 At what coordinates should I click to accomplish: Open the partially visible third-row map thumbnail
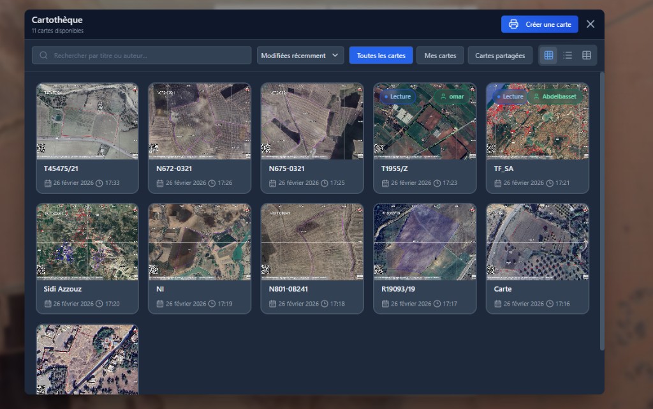point(87,359)
